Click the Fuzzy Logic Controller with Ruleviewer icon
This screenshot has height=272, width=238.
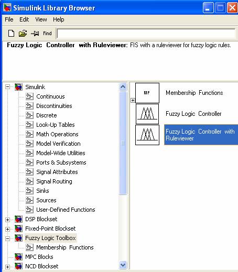pos(147,135)
